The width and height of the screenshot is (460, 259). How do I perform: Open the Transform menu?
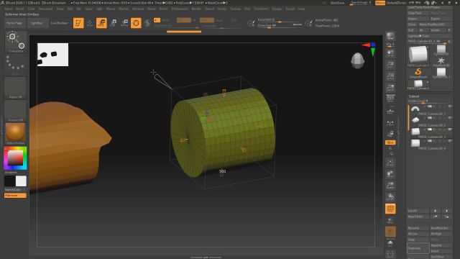261,9
